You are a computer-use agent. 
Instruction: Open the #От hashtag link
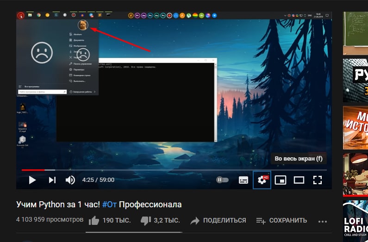pos(109,205)
